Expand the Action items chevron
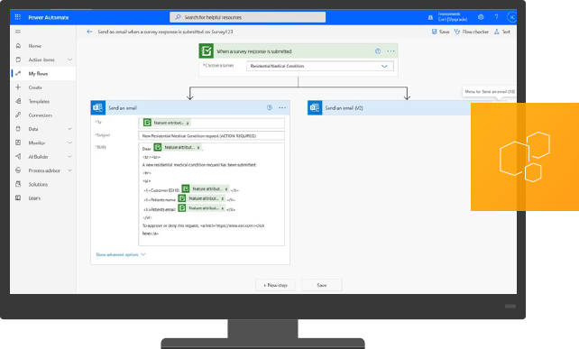The image size is (579, 349). (x=69, y=60)
